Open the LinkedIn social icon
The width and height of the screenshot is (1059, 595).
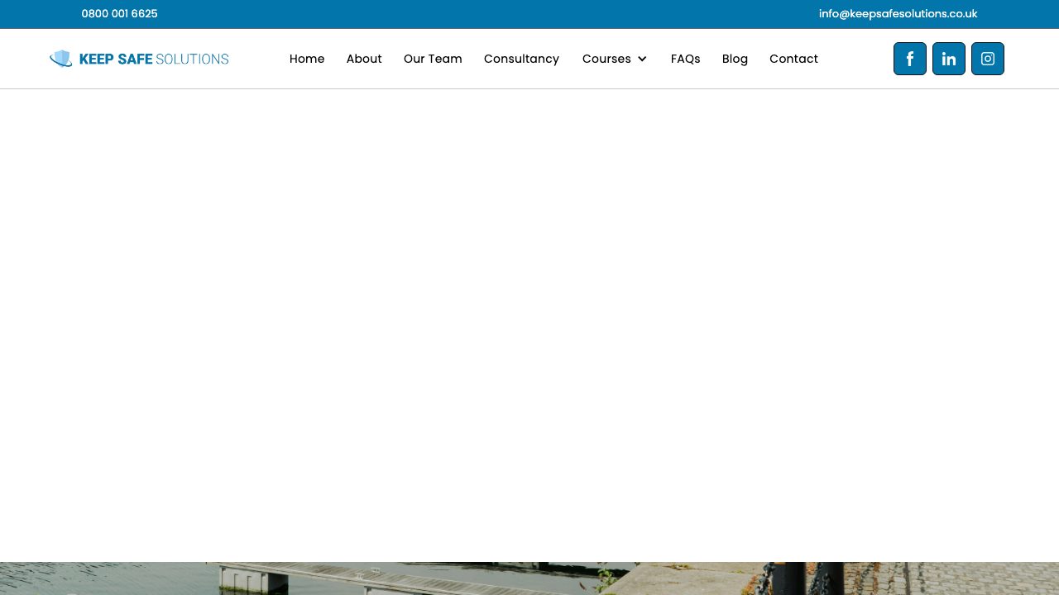949,59
